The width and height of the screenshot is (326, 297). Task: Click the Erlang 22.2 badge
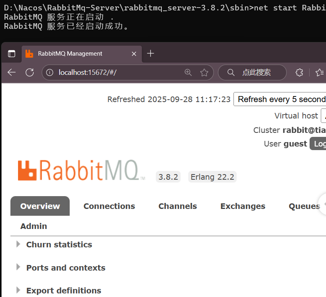click(x=212, y=177)
